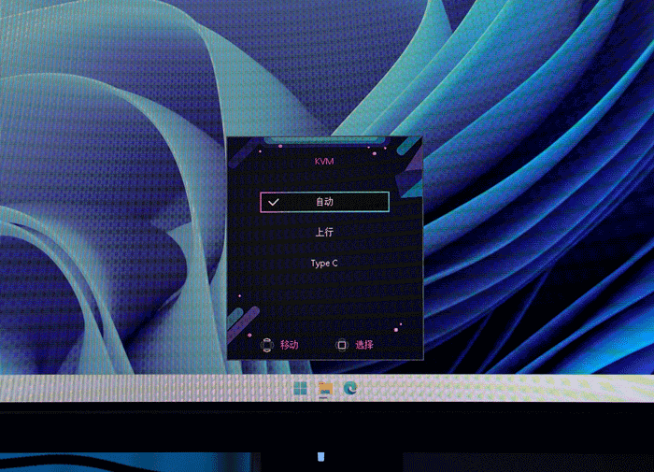654x472 pixels.
Task: Click the checkmark next to 自动
Action: point(274,201)
